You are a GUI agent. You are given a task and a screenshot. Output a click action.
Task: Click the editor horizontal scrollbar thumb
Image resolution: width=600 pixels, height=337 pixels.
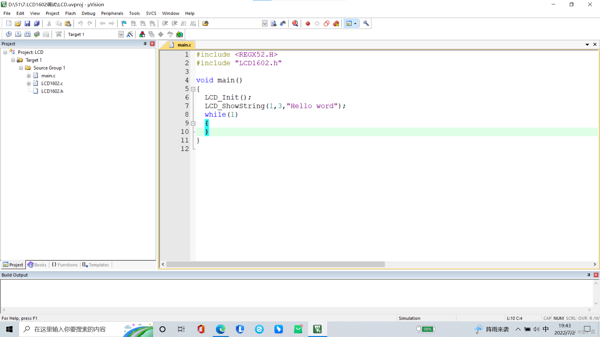[275, 264]
